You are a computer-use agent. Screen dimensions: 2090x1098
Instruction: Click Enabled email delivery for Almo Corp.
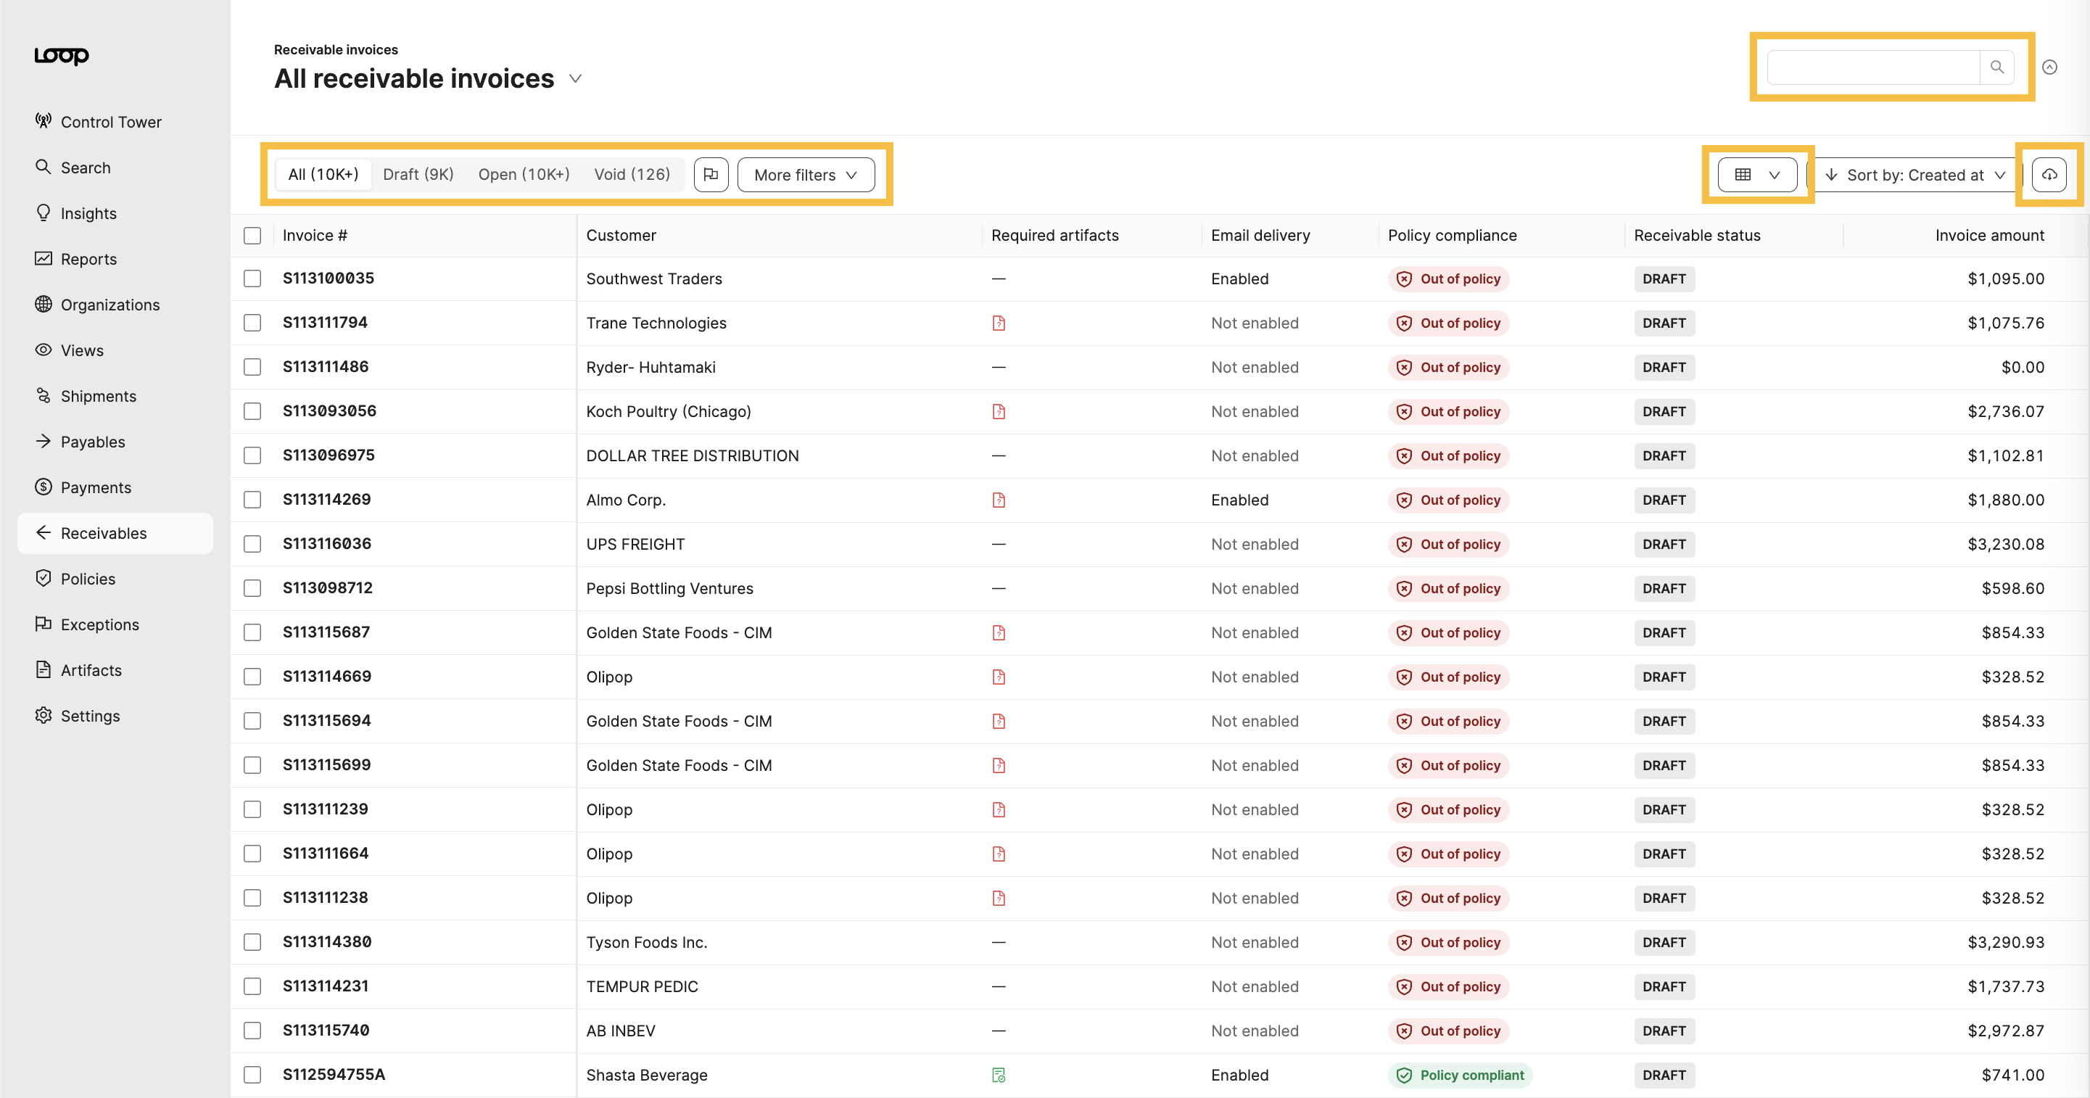(x=1239, y=500)
